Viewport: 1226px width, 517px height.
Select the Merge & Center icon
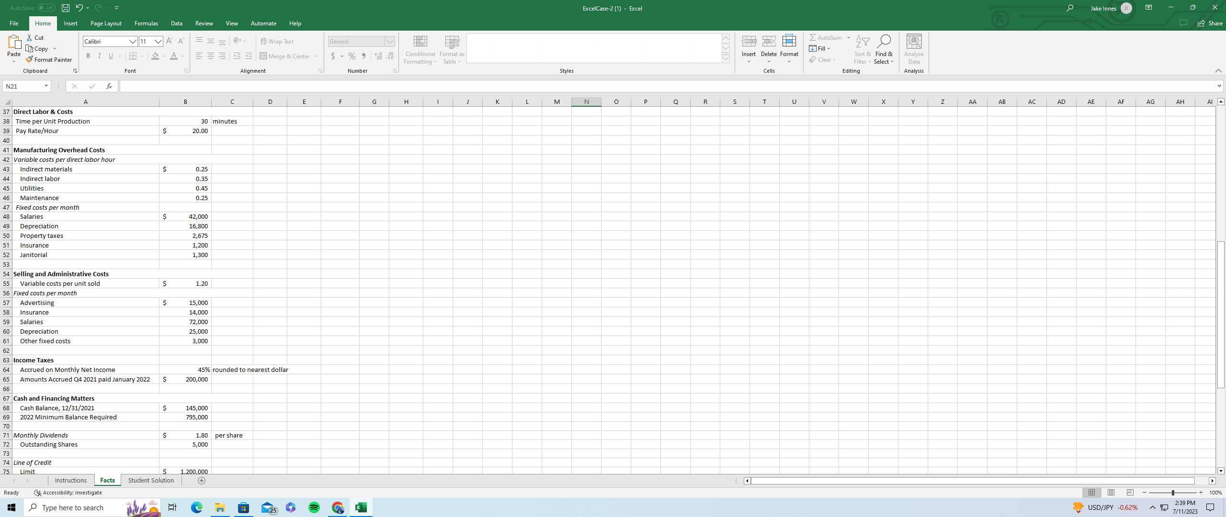click(x=264, y=56)
